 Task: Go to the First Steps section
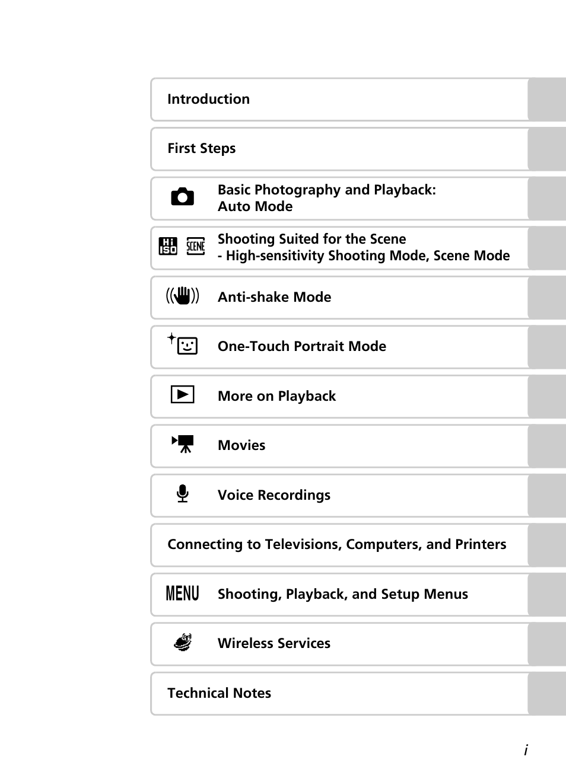click(202, 148)
